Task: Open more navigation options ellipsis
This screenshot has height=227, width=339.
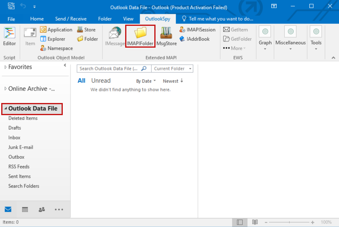Action: coord(59,209)
